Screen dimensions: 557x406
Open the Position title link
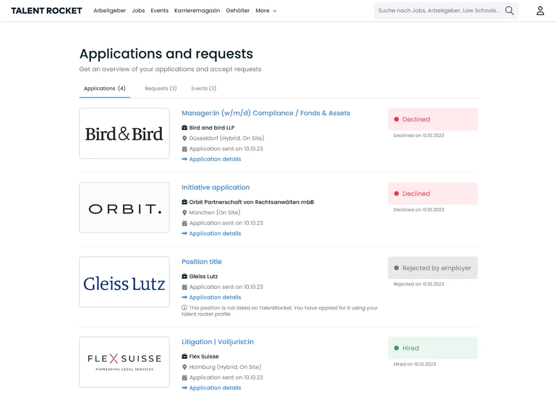click(x=202, y=262)
